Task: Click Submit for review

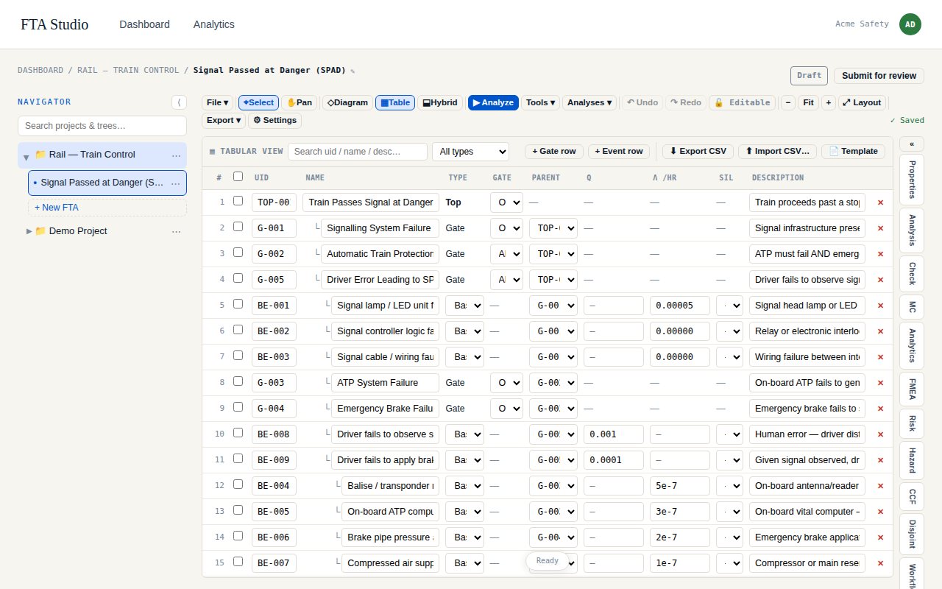Action: tap(879, 76)
